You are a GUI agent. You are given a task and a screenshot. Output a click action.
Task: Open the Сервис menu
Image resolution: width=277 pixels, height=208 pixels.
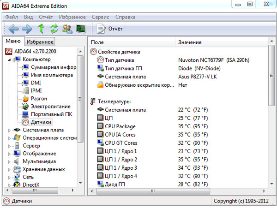coord(101,17)
